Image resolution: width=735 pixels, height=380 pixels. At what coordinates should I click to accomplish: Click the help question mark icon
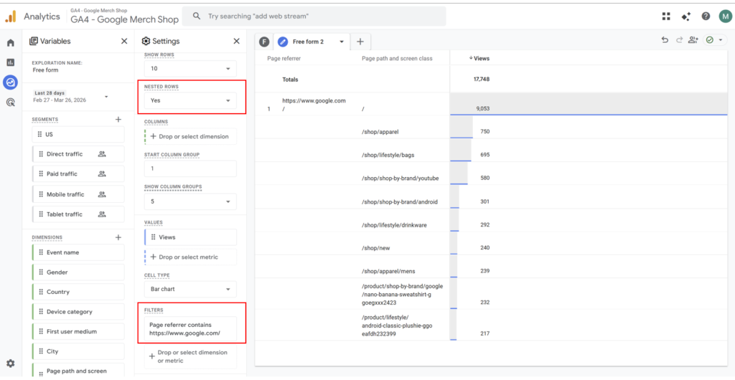pos(706,16)
